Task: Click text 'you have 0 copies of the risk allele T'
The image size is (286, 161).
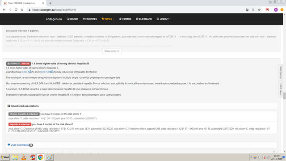Action: click(61, 114)
